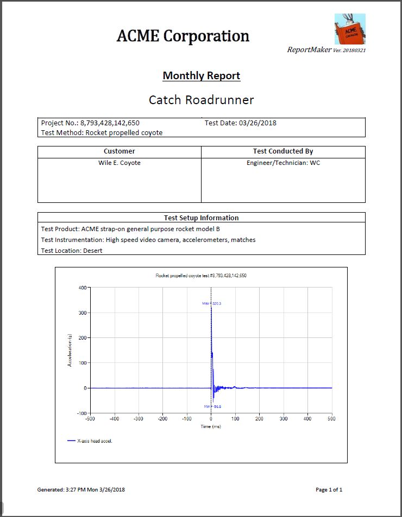
Task: Click the ACME book logo image
Action: tap(350, 29)
